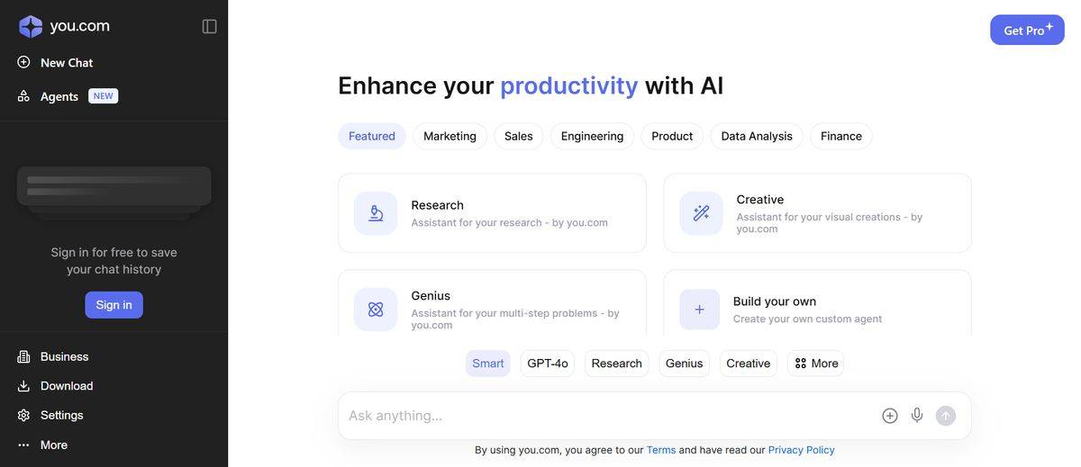Viewport: 1081px width, 467px height.
Task: Click the Ask anything input field
Action: click(x=604, y=416)
